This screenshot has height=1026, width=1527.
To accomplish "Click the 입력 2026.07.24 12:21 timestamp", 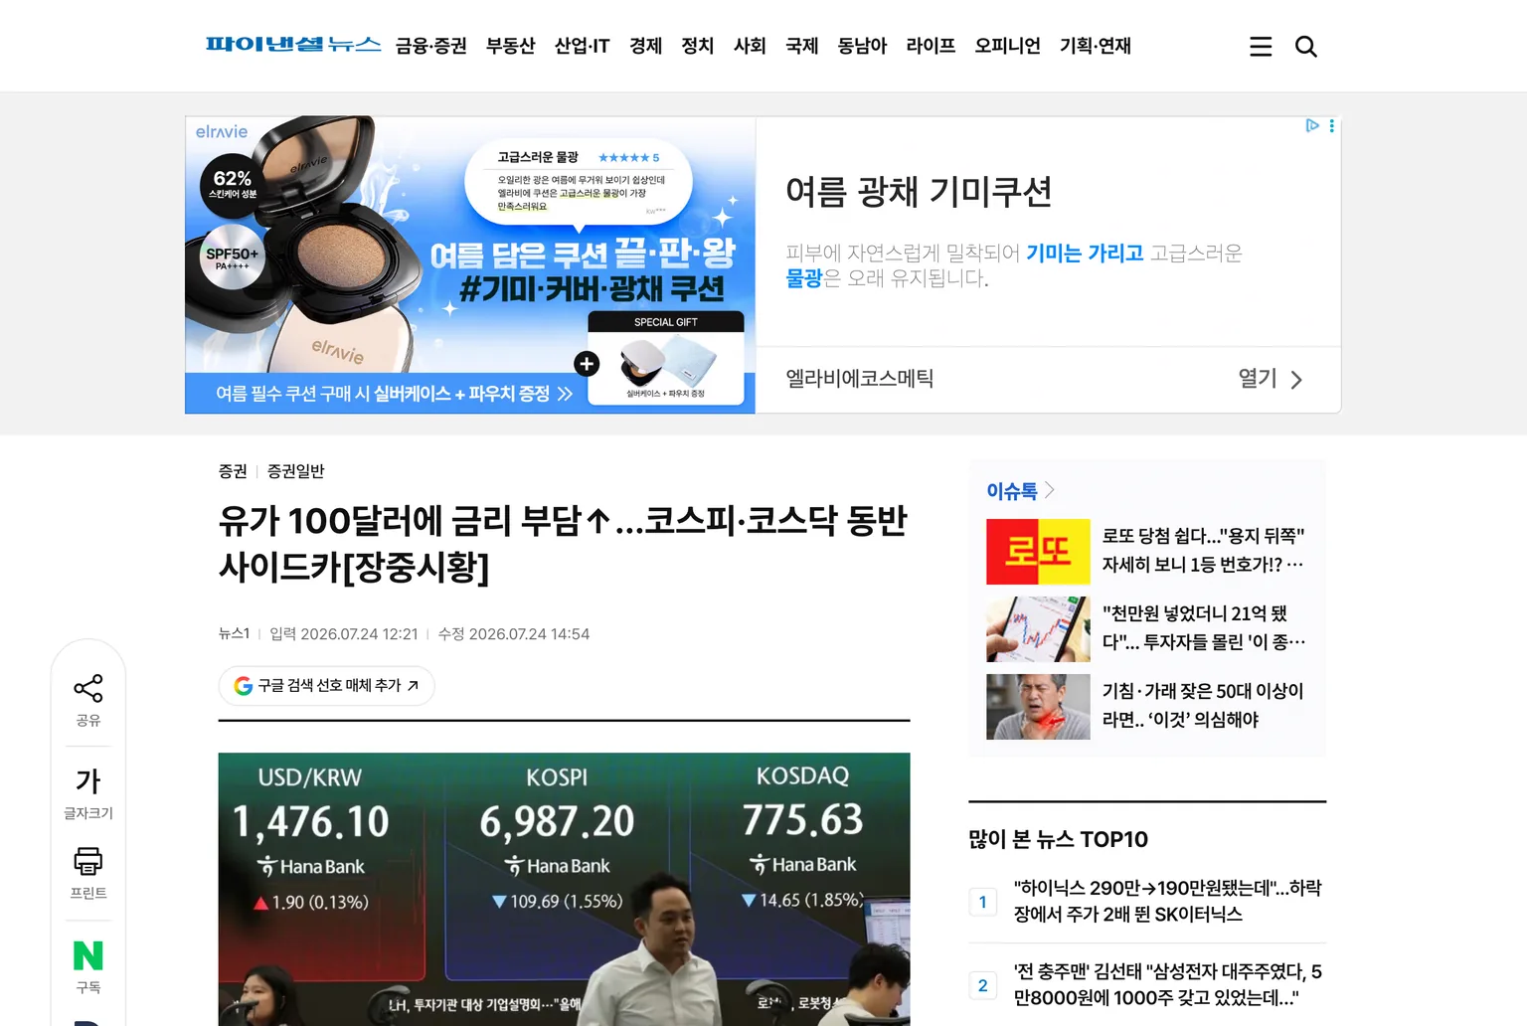I will click(344, 633).
